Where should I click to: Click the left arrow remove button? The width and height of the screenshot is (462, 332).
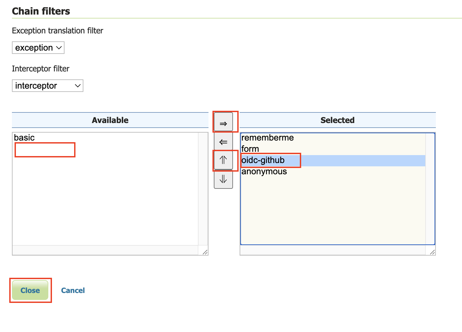tap(223, 142)
